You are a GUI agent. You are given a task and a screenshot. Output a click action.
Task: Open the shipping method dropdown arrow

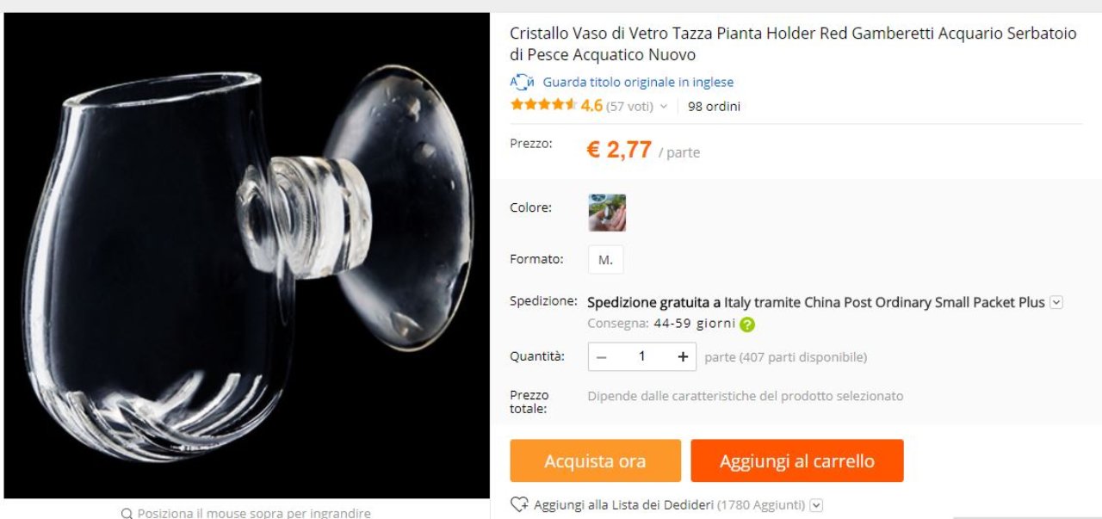[x=1056, y=302]
